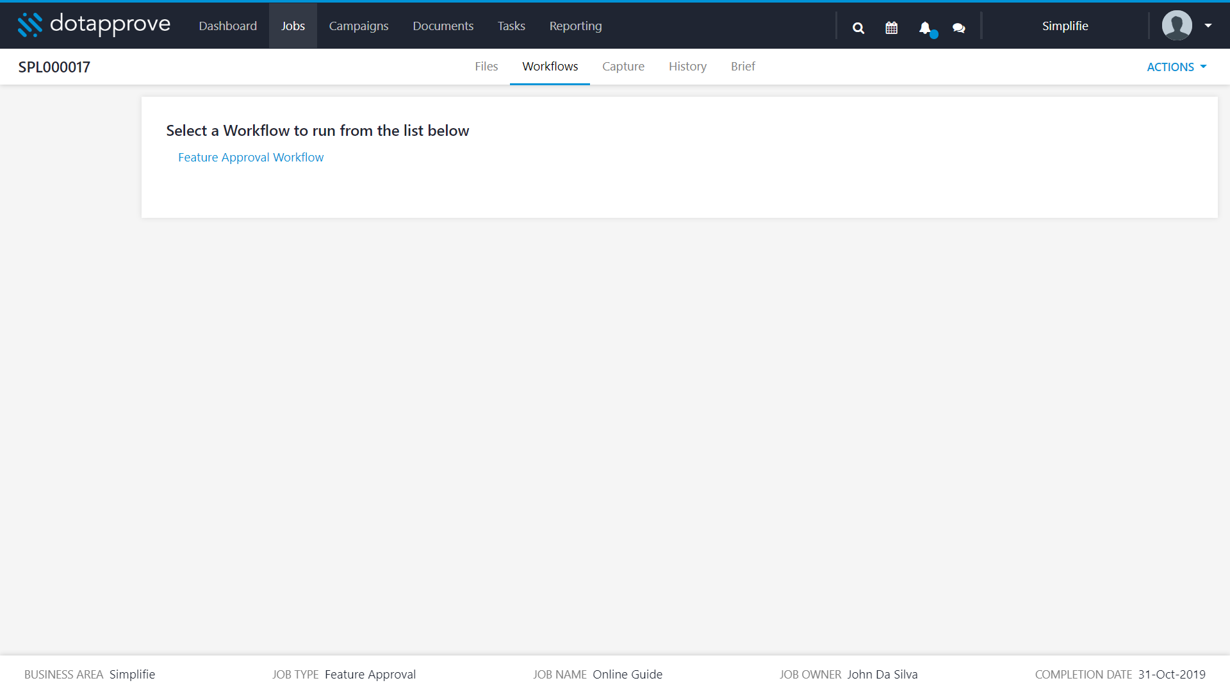Click business area Simplifie in footer
1230x692 pixels.
coord(132,674)
